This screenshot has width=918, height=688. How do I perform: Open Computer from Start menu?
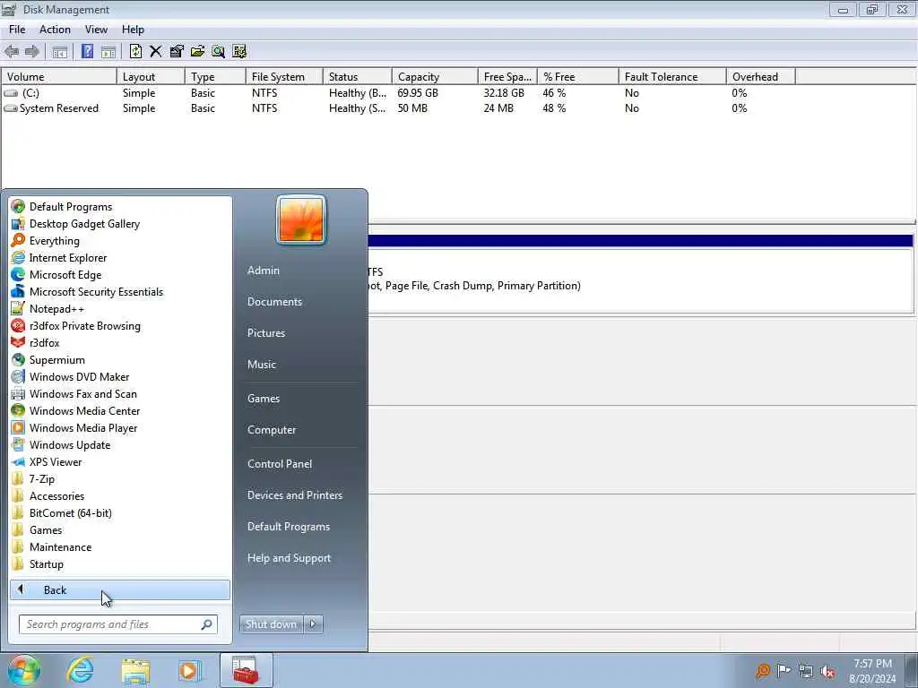(272, 430)
